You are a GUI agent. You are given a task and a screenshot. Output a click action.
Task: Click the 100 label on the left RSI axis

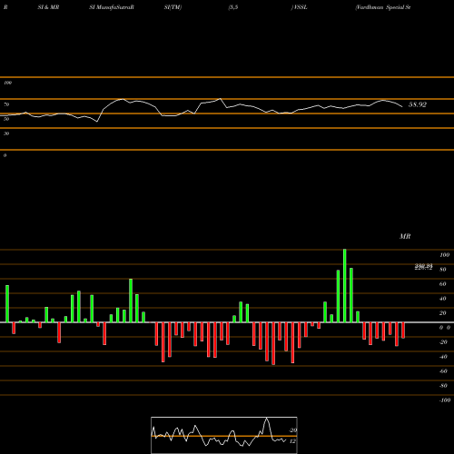click(x=7, y=83)
